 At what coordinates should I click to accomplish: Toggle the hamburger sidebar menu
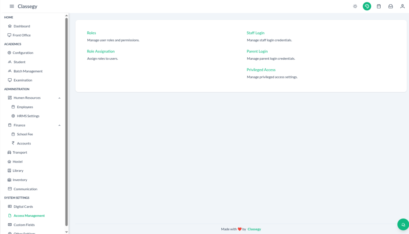12,6
